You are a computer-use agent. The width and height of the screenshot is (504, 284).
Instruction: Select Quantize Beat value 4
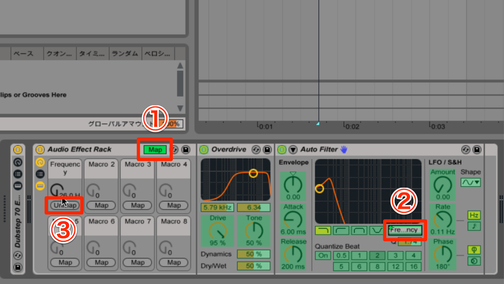[x=413, y=255]
